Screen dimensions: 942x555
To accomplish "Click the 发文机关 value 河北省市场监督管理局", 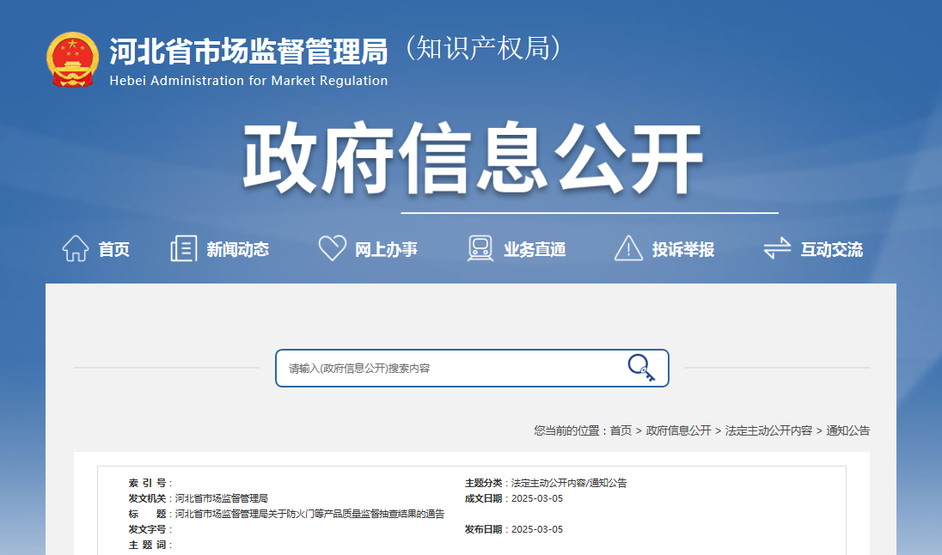I will coord(222,498).
